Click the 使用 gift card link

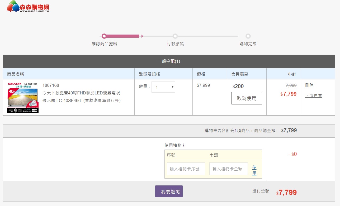coord(254,170)
